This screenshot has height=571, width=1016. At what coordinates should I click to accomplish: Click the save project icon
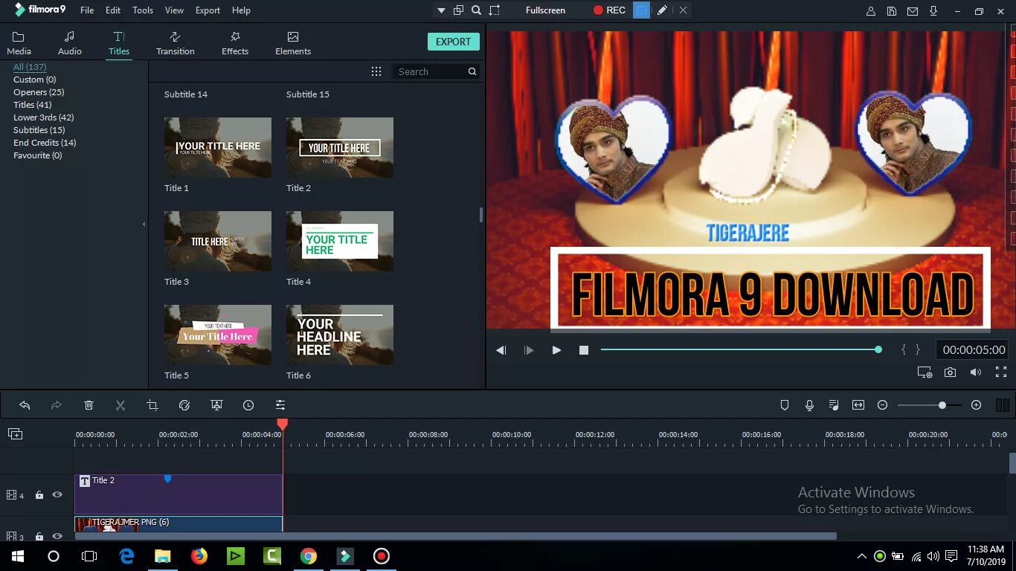point(892,10)
